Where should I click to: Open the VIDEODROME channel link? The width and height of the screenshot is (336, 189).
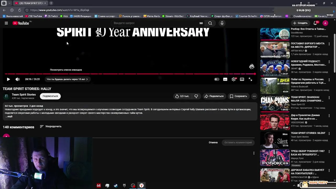297,123
